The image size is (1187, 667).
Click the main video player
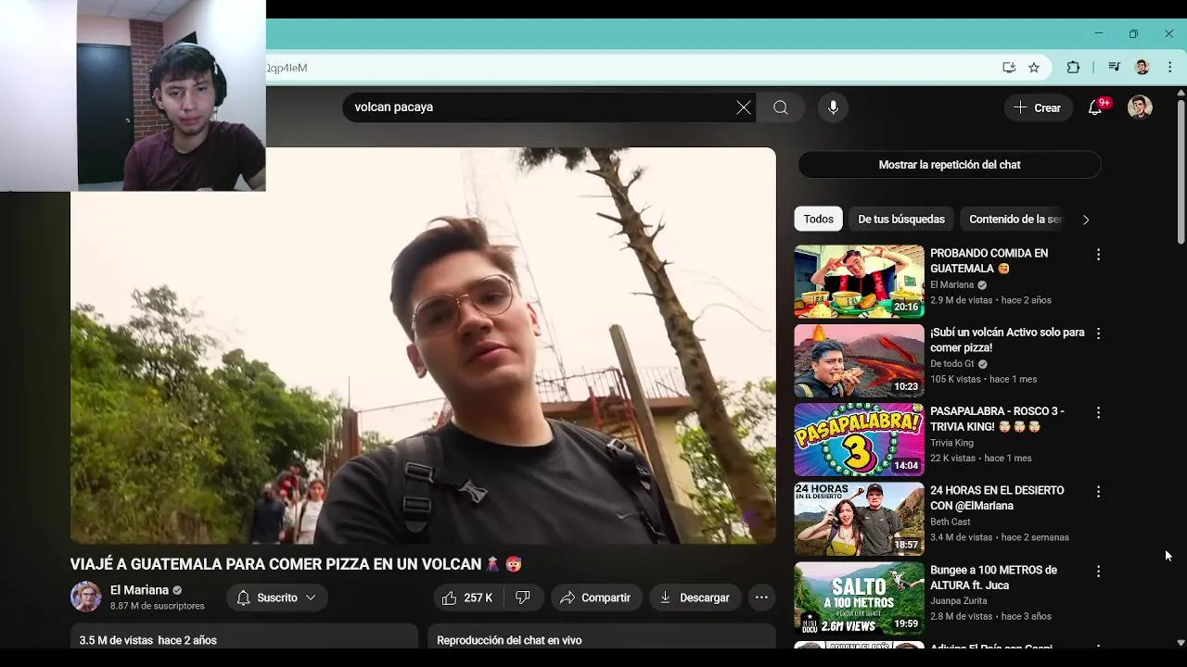coord(423,346)
